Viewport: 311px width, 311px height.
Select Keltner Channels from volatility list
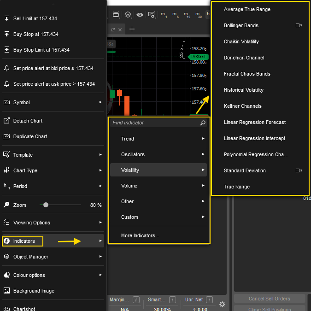click(x=242, y=106)
